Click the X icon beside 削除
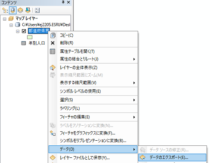 coord(52,43)
